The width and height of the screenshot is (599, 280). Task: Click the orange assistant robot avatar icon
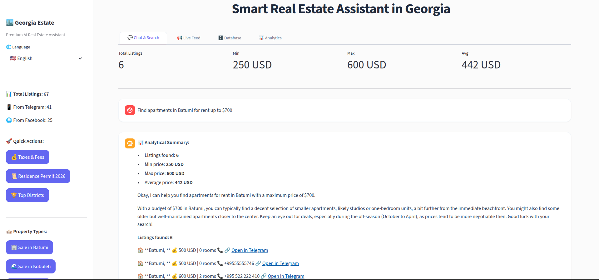point(130,143)
